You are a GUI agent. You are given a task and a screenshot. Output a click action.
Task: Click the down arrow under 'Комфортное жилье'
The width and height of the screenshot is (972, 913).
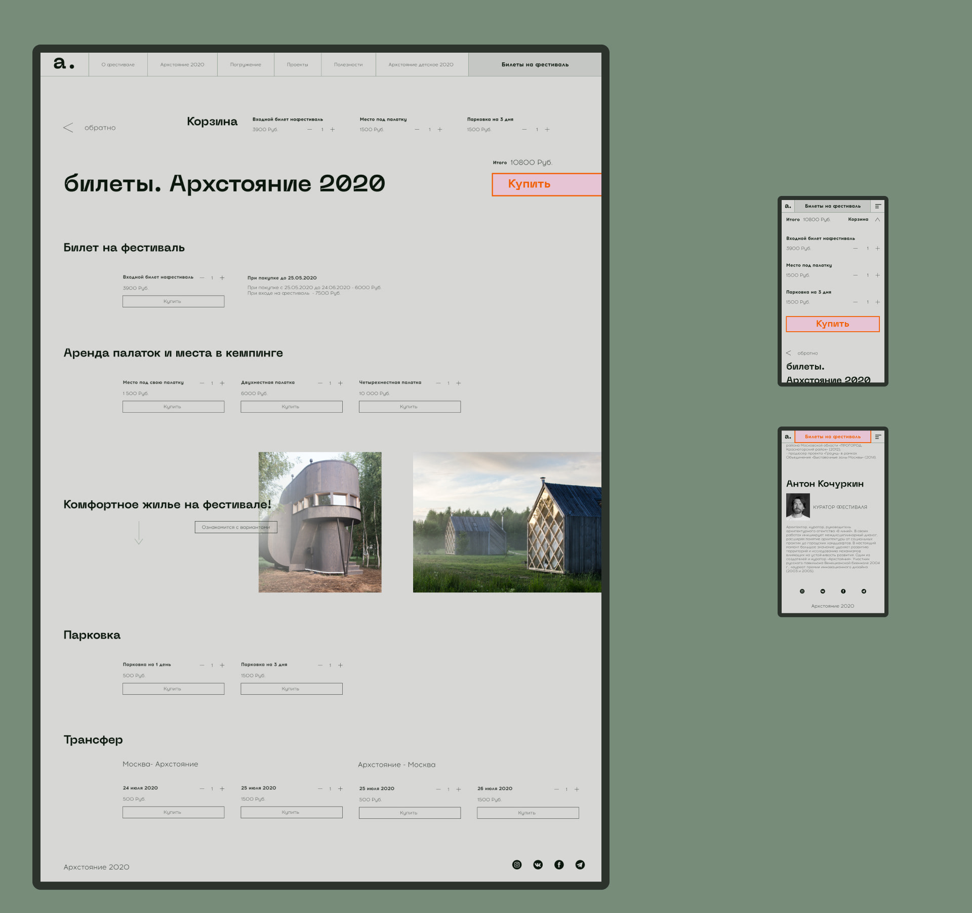coord(139,533)
